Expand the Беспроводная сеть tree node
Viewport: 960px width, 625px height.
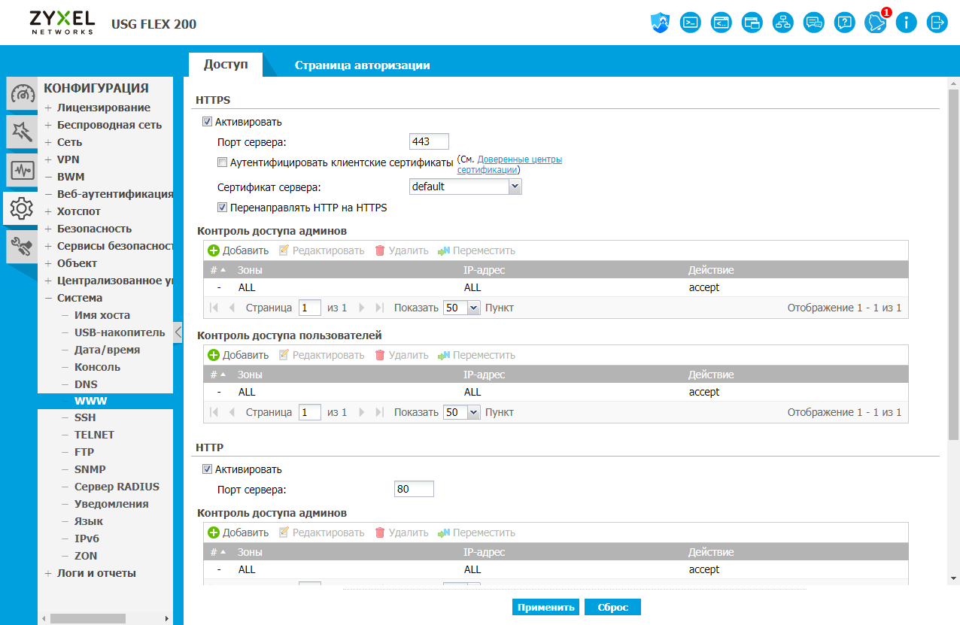47,125
